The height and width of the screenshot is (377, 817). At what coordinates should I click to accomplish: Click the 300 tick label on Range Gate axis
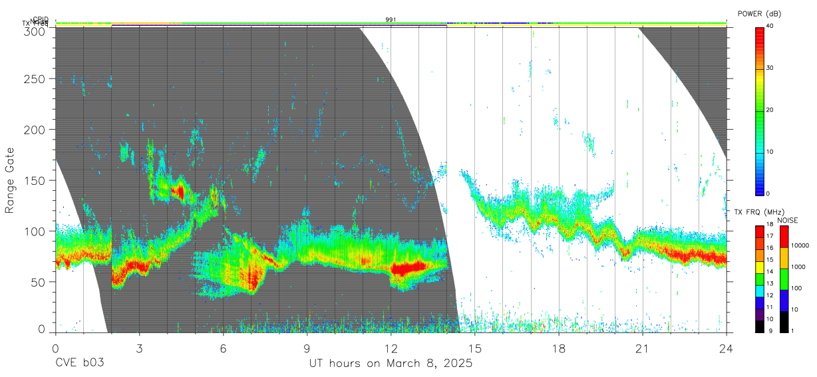coord(35,31)
